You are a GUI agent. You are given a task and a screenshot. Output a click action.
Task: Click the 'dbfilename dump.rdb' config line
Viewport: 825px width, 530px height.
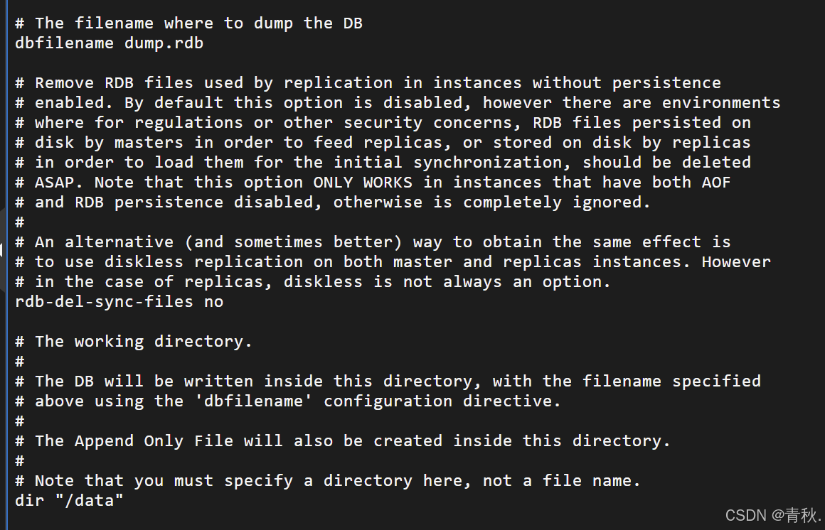(109, 43)
